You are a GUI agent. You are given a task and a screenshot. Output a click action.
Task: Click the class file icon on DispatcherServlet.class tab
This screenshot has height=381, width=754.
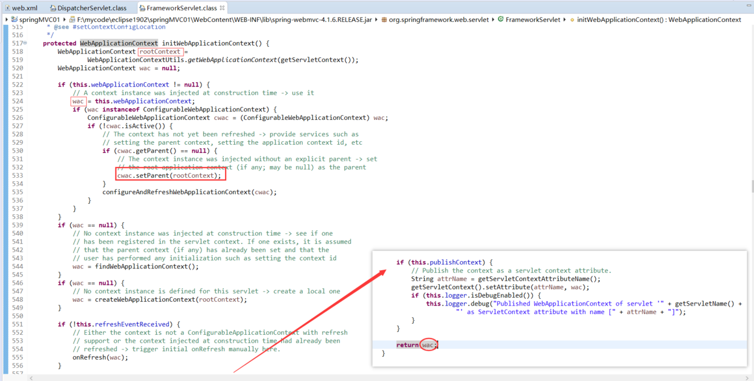(x=53, y=7)
